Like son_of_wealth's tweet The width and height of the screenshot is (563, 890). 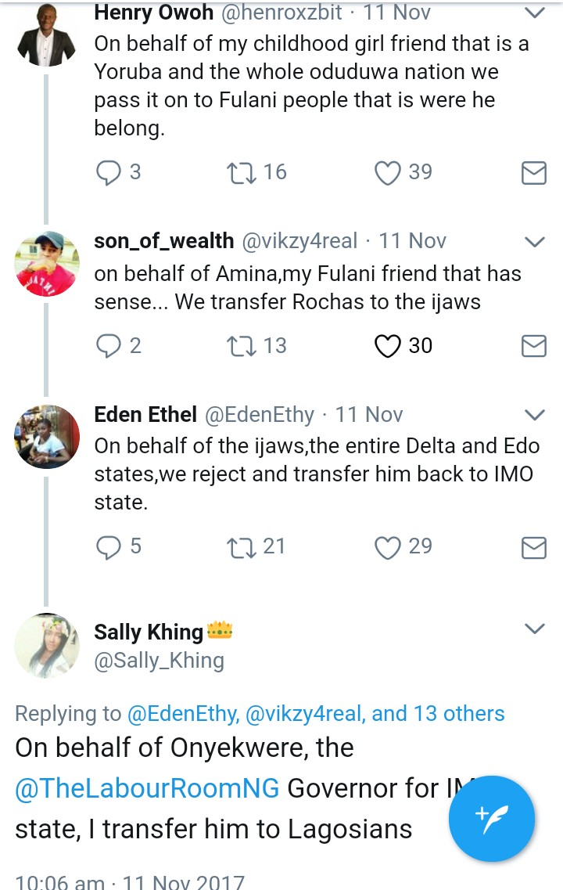(x=388, y=346)
